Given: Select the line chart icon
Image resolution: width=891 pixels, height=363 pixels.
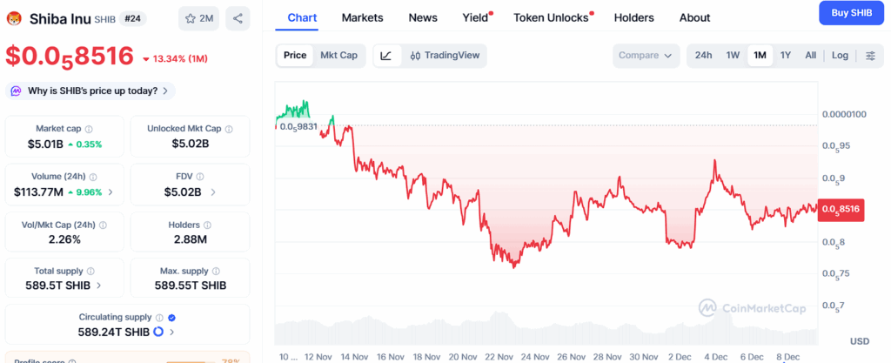Looking at the screenshot, I should pos(386,56).
